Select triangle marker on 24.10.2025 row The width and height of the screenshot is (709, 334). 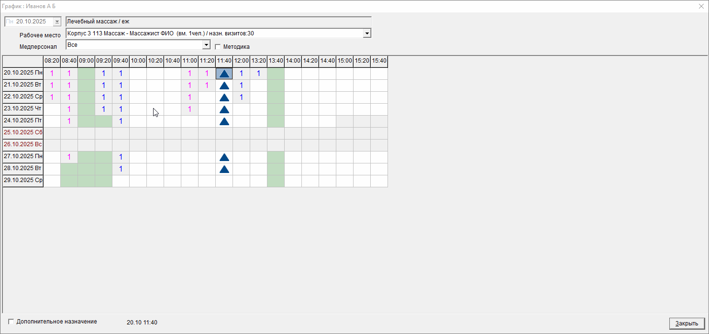tap(224, 121)
